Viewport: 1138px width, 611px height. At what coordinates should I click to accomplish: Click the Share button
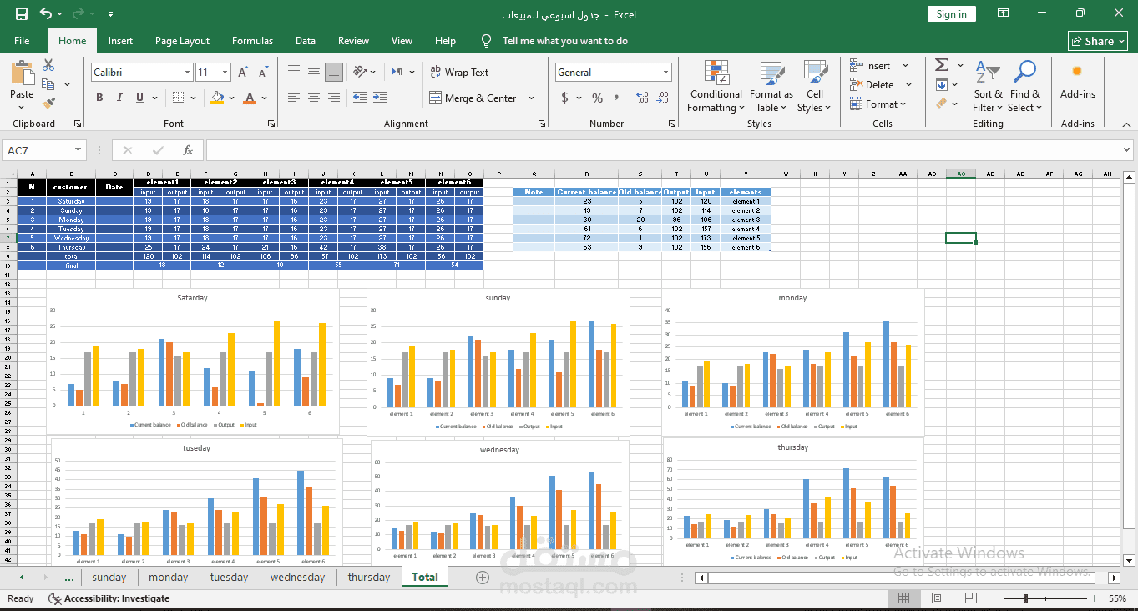pyautogui.click(x=1098, y=41)
